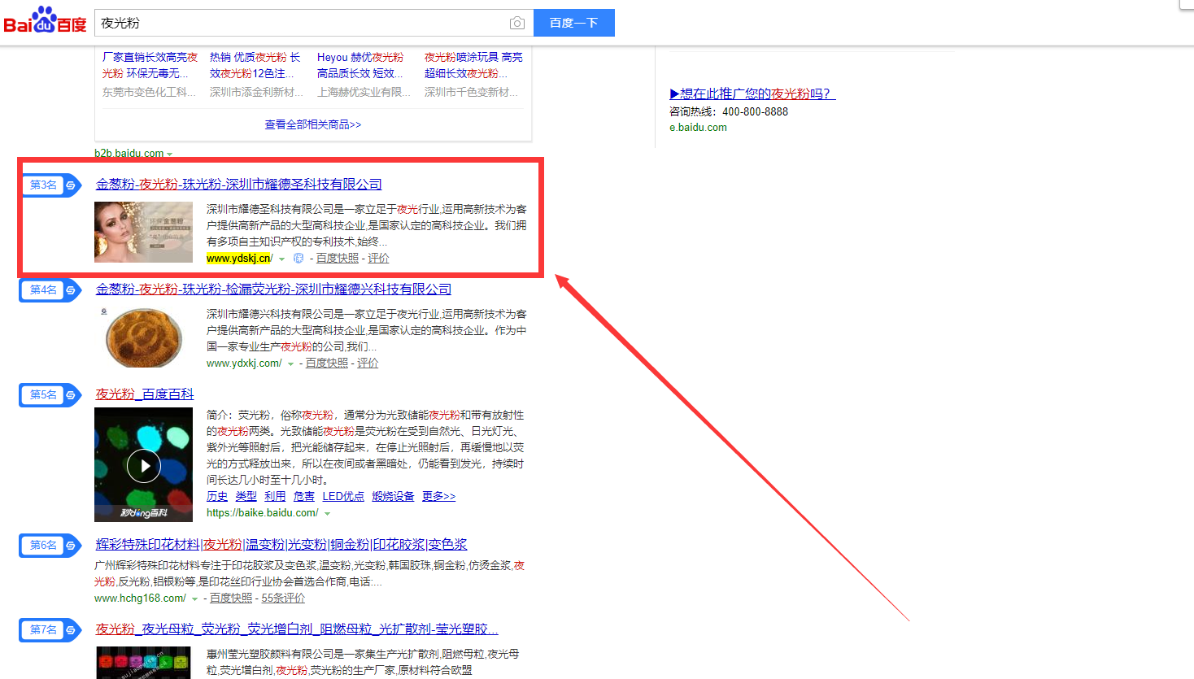Click seller name 深圳市添金利新材
Viewport: 1194px width, 679px height.
pos(256,93)
